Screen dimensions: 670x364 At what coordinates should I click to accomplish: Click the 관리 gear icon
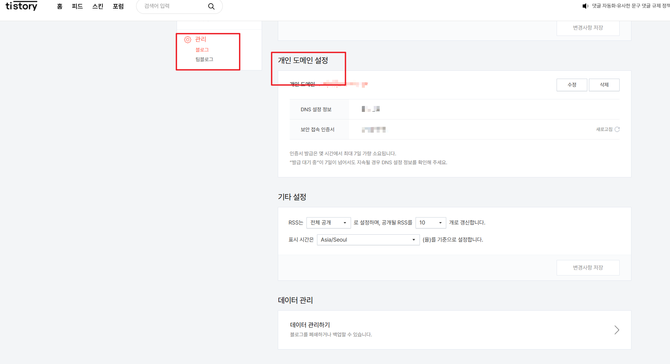(x=188, y=39)
